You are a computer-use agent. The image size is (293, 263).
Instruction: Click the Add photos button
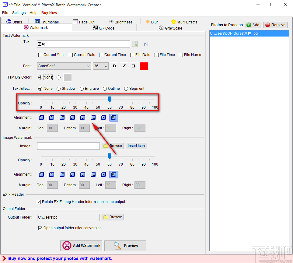(253, 25)
